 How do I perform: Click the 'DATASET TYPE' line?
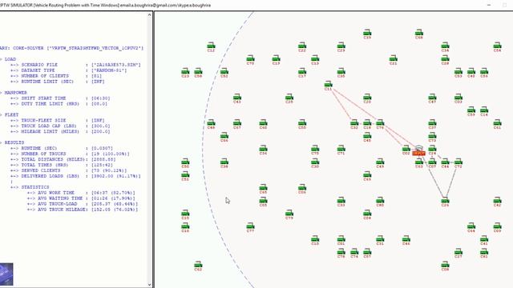(68, 70)
